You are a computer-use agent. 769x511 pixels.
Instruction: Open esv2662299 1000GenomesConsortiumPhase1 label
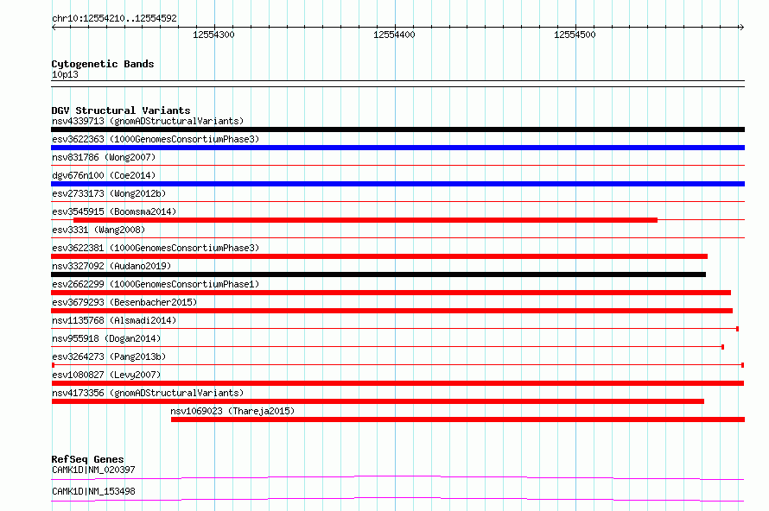[x=156, y=284]
